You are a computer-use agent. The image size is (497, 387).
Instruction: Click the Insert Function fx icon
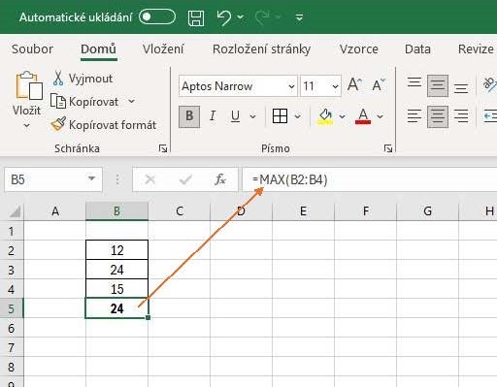click(220, 179)
